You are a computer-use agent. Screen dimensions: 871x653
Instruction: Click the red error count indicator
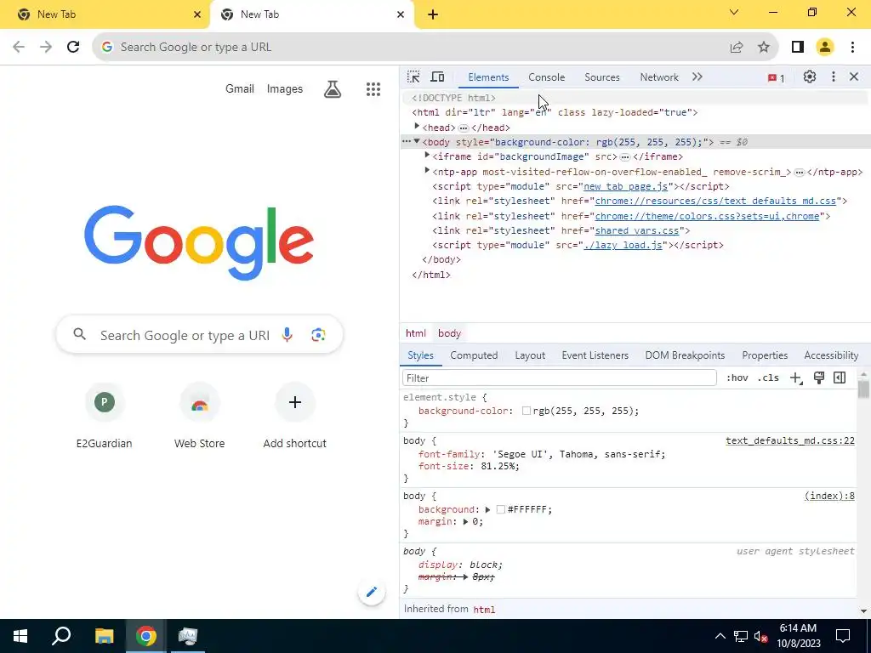click(x=776, y=78)
